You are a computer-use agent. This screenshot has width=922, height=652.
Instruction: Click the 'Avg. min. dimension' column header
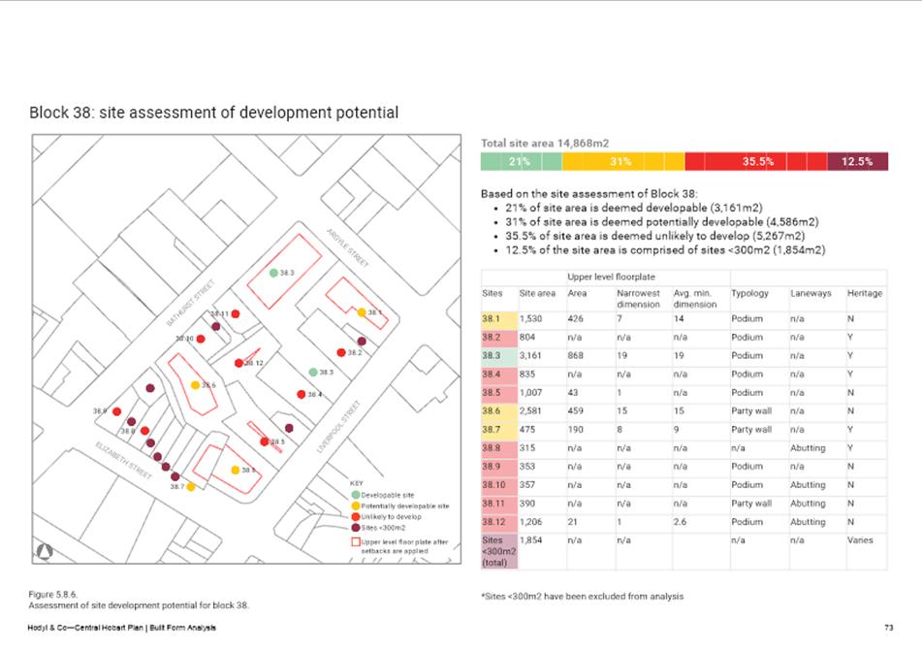click(x=694, y=298)
